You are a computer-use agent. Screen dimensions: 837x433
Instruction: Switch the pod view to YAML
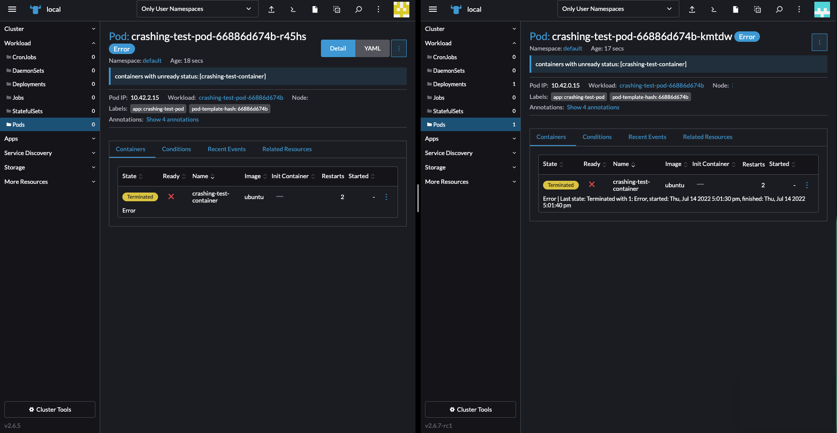coord(372,48)
